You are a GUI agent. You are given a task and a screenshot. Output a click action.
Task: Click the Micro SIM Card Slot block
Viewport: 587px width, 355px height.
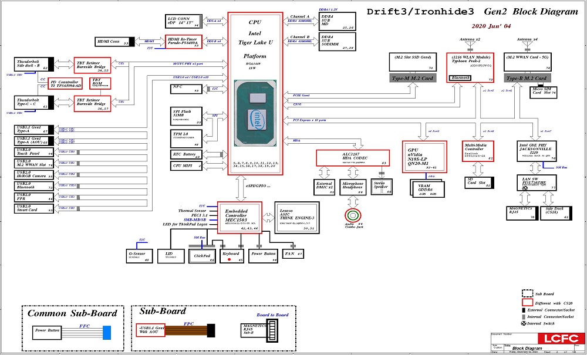coord(543,93)
